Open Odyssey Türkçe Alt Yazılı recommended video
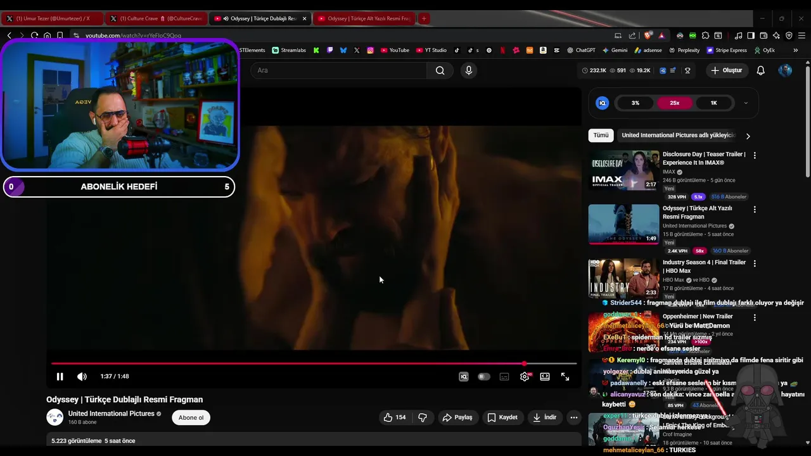811x456 pixels. click(x=624, y=224)
